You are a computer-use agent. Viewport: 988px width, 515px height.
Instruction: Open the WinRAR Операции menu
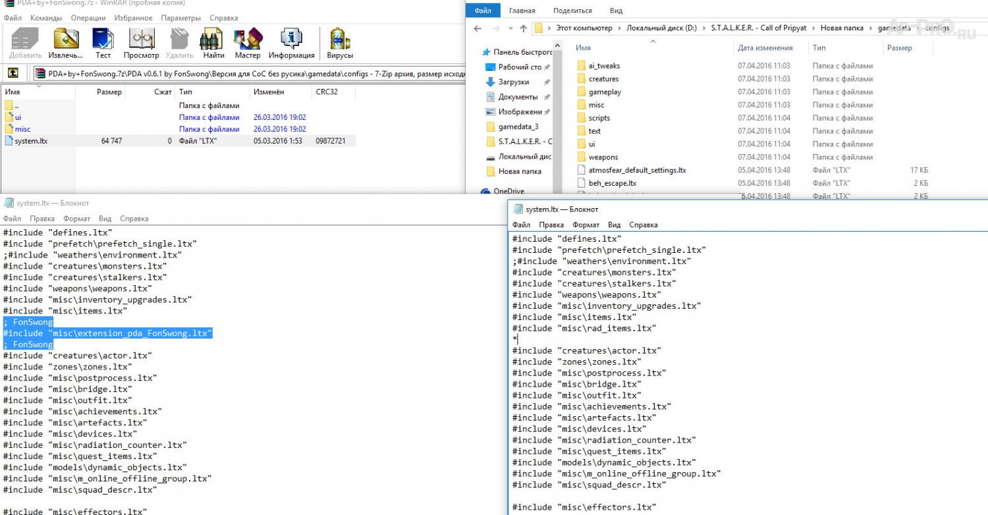coord(89,18)
